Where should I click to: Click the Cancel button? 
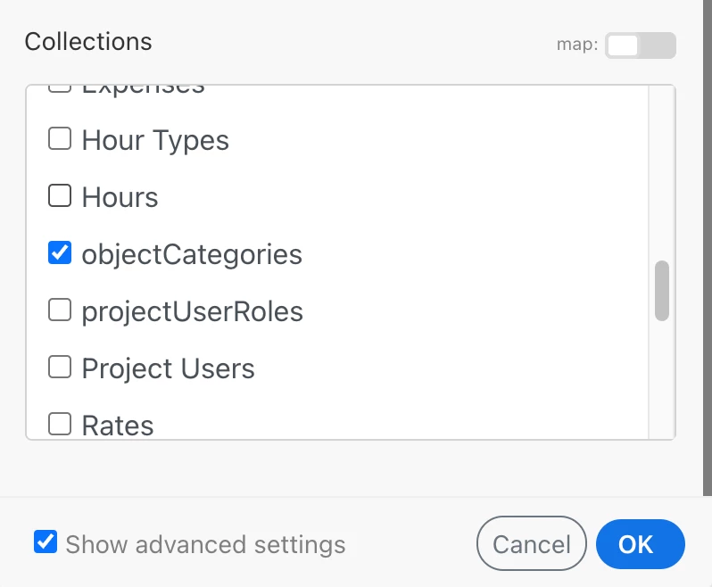(532, 544)
